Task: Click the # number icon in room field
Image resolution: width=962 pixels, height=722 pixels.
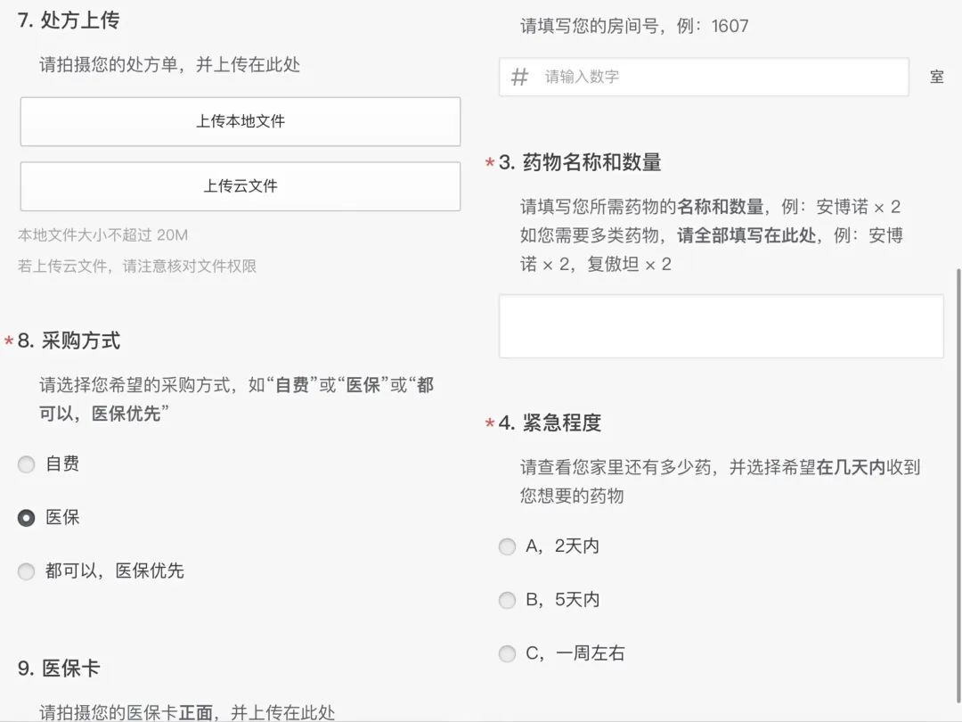Action: point(519,77)
